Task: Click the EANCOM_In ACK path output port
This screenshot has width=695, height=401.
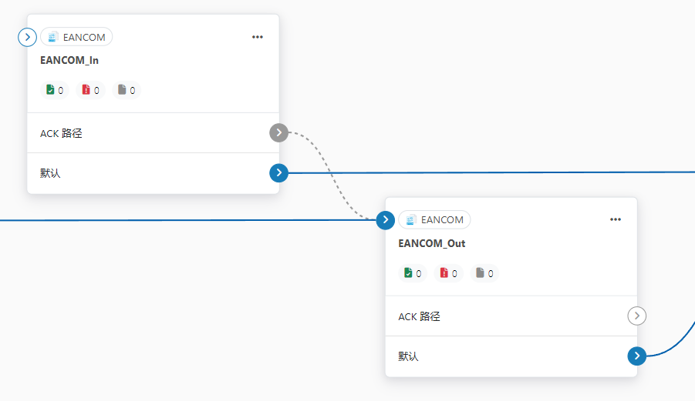Action: (278, 133)
